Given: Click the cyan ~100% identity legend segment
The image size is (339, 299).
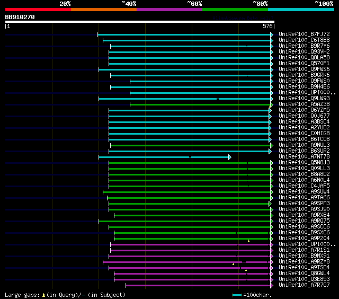Looking at the screenshot, I should coord(301,10).
